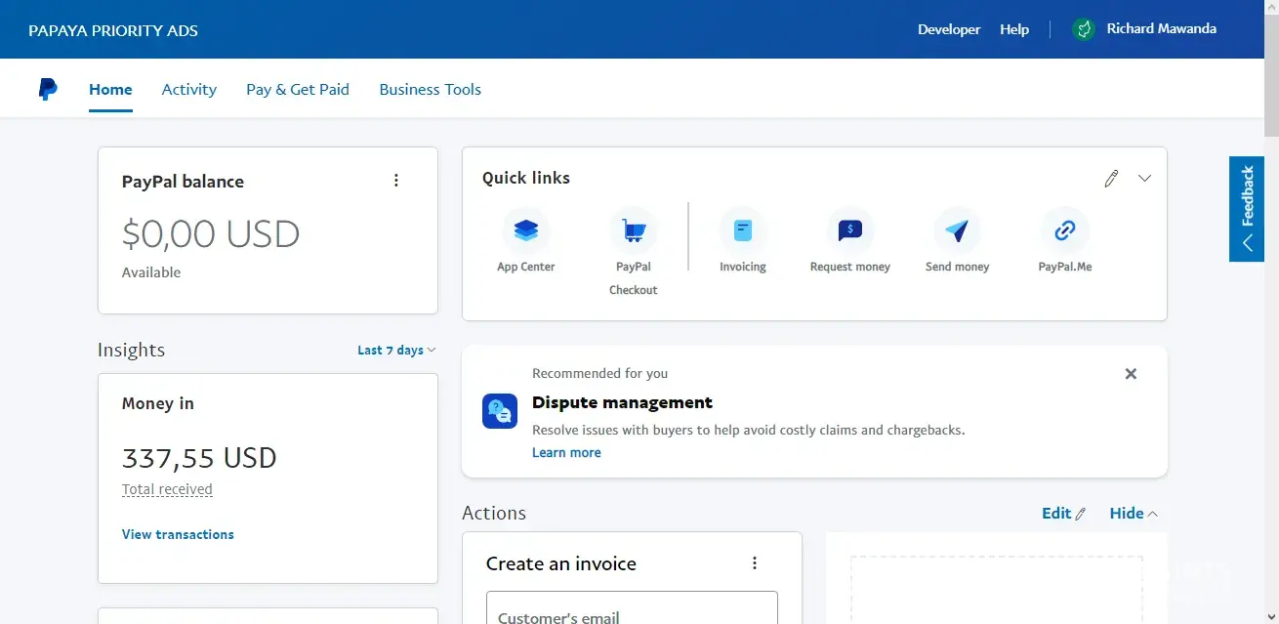Viewport: 1279px width, 624px height.
Task: Collapse the Quick links panel chevron
Action: tap(1145, 179)
